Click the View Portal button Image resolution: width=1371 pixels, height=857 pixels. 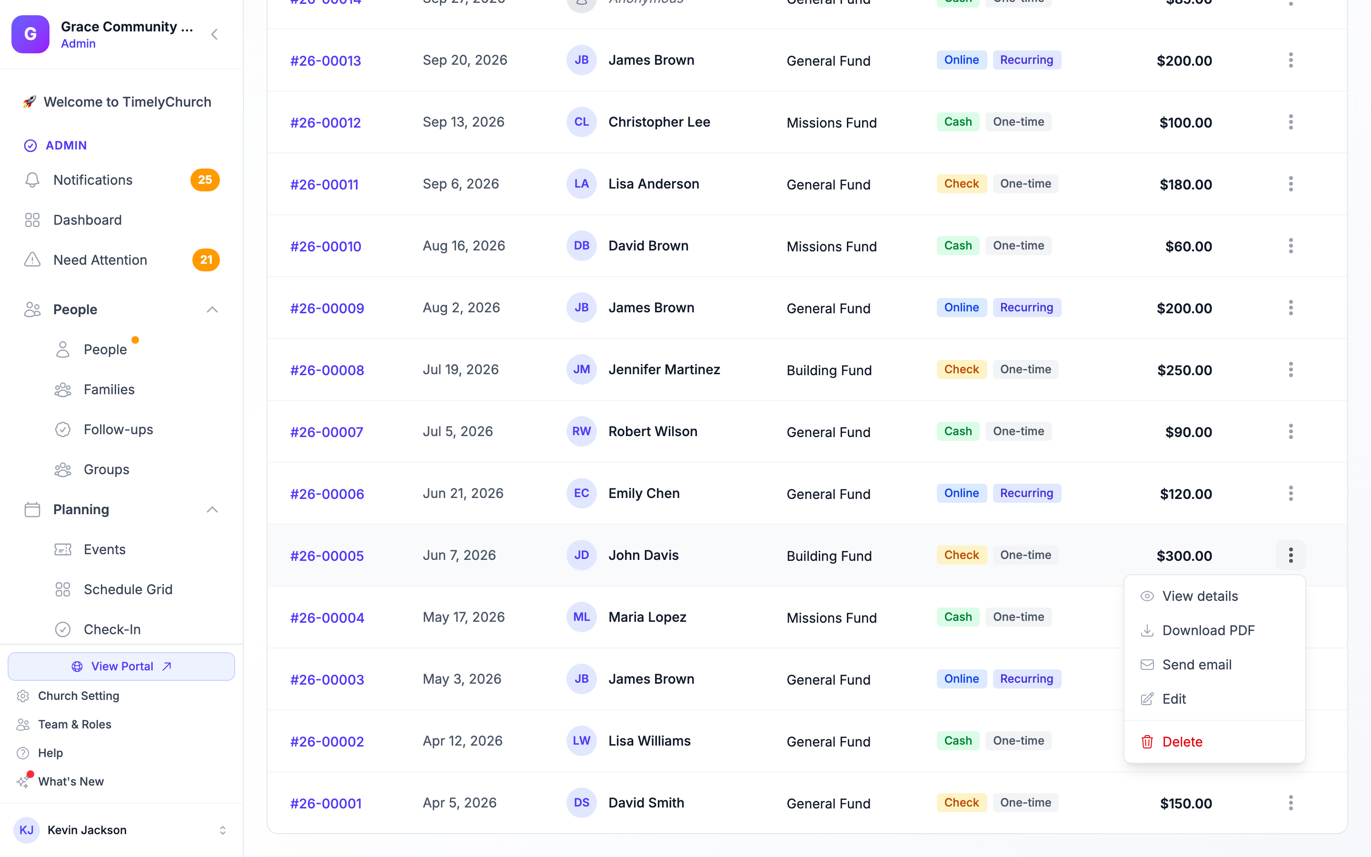click(x=121, y=666)
